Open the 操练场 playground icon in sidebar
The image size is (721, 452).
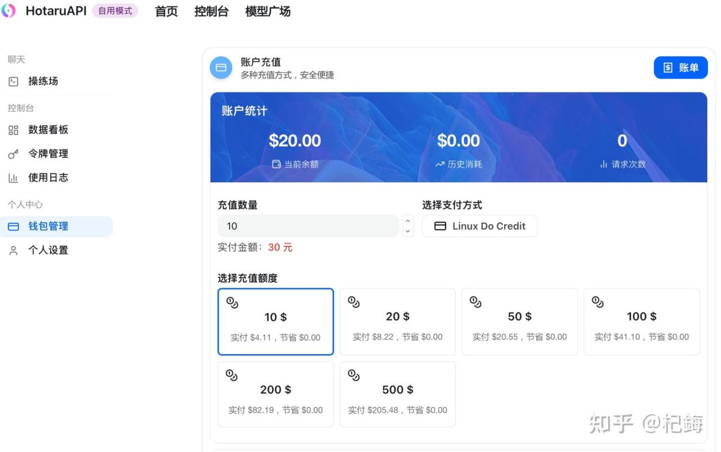[14, 82]
